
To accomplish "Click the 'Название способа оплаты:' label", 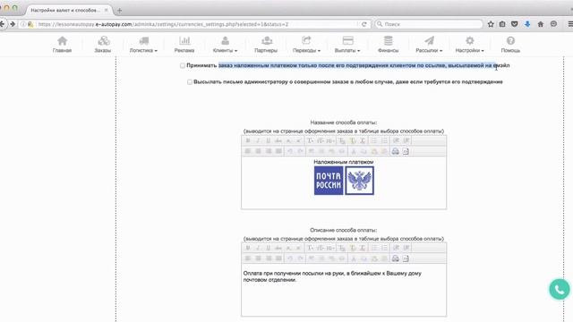I will 344,123.
